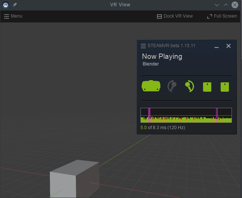Open the SteamVR hamburger menu
The image size is (242, 198).
143,46
